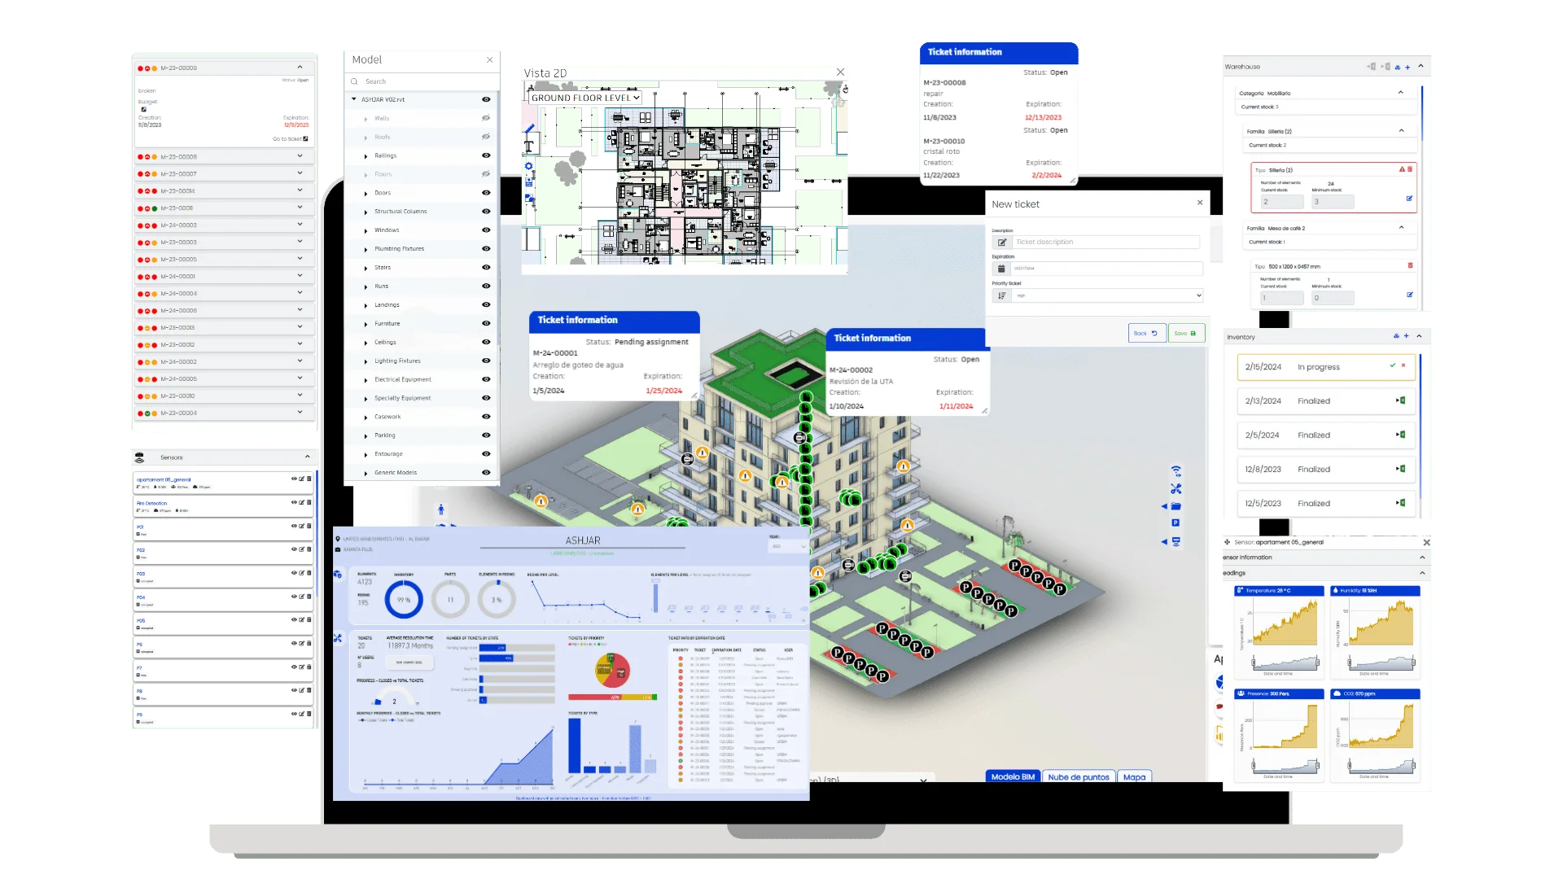Click the 2D Vista close button icon

[x=841, y=72]
